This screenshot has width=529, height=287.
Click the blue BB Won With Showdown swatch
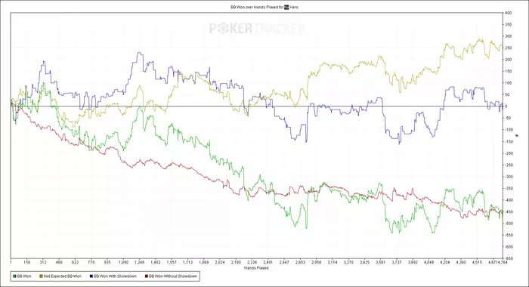click(91, 276)
